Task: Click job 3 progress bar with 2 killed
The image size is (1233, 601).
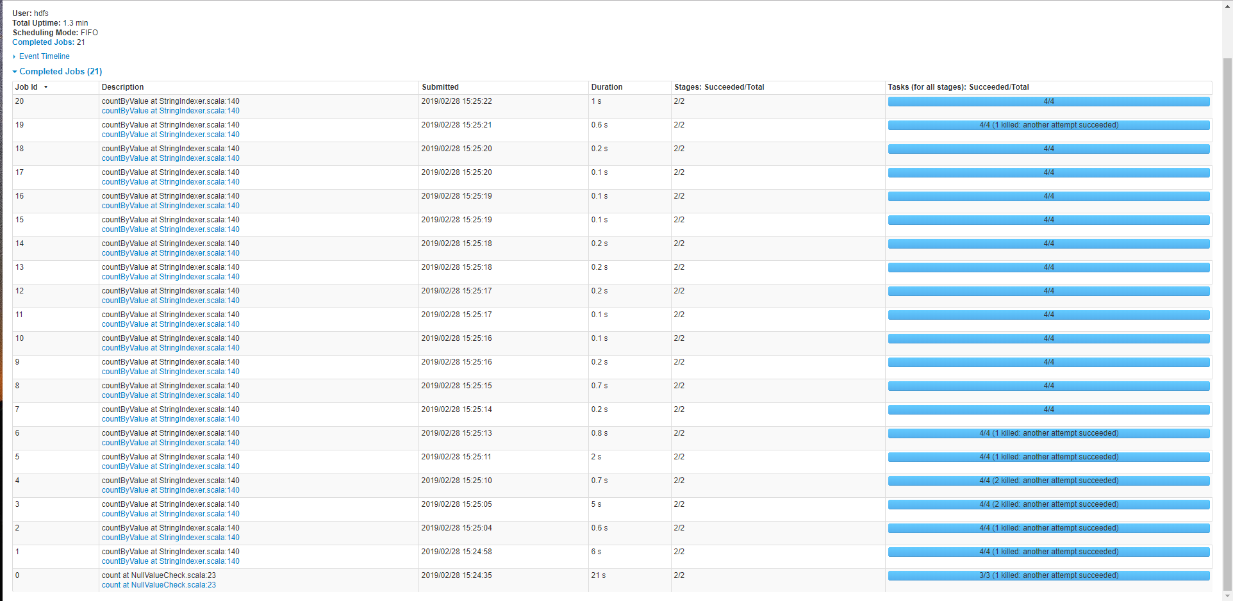Action: (1048, 504)
